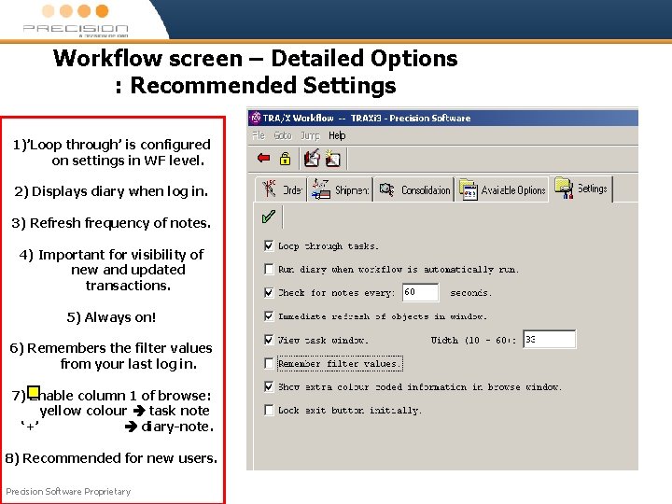Open the Order tab
The height and width of the screenshot is (504, 672).
(x=281, y=189)
